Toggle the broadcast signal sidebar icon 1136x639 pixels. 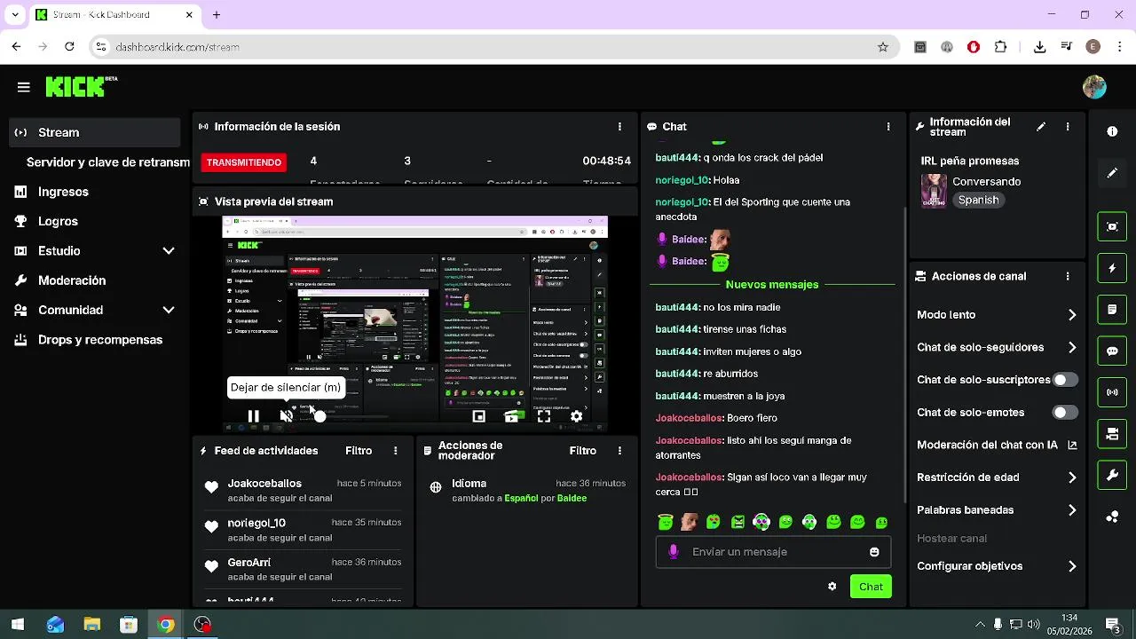(1112, 392)
